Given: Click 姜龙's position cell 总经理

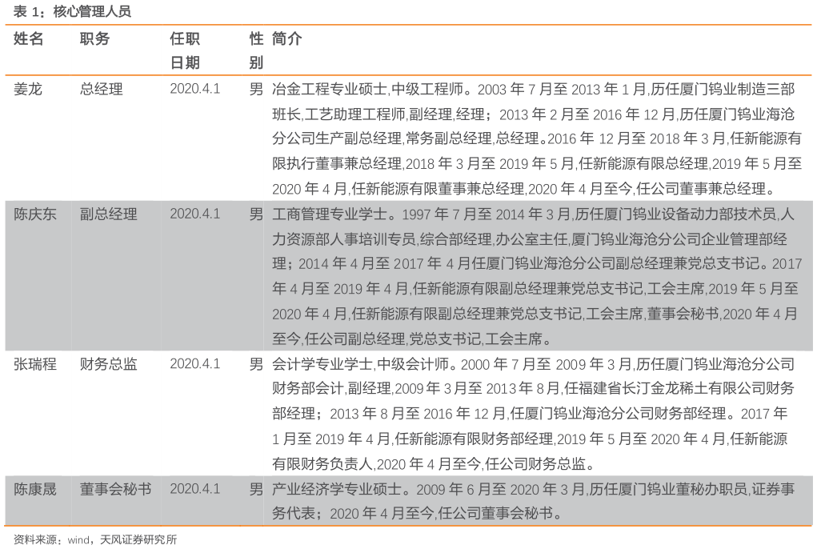Looking at the screenshot, I should pyautogui.click(x=102, y=89).
